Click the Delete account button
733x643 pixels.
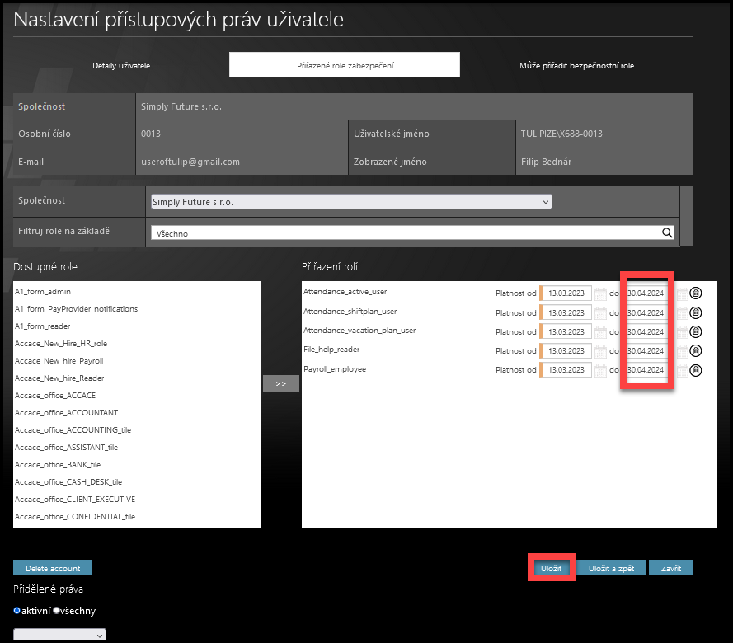53,568
